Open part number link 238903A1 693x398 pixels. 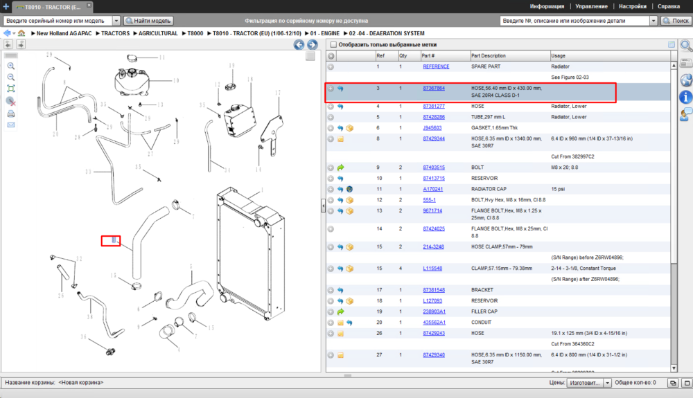(434, 311)
